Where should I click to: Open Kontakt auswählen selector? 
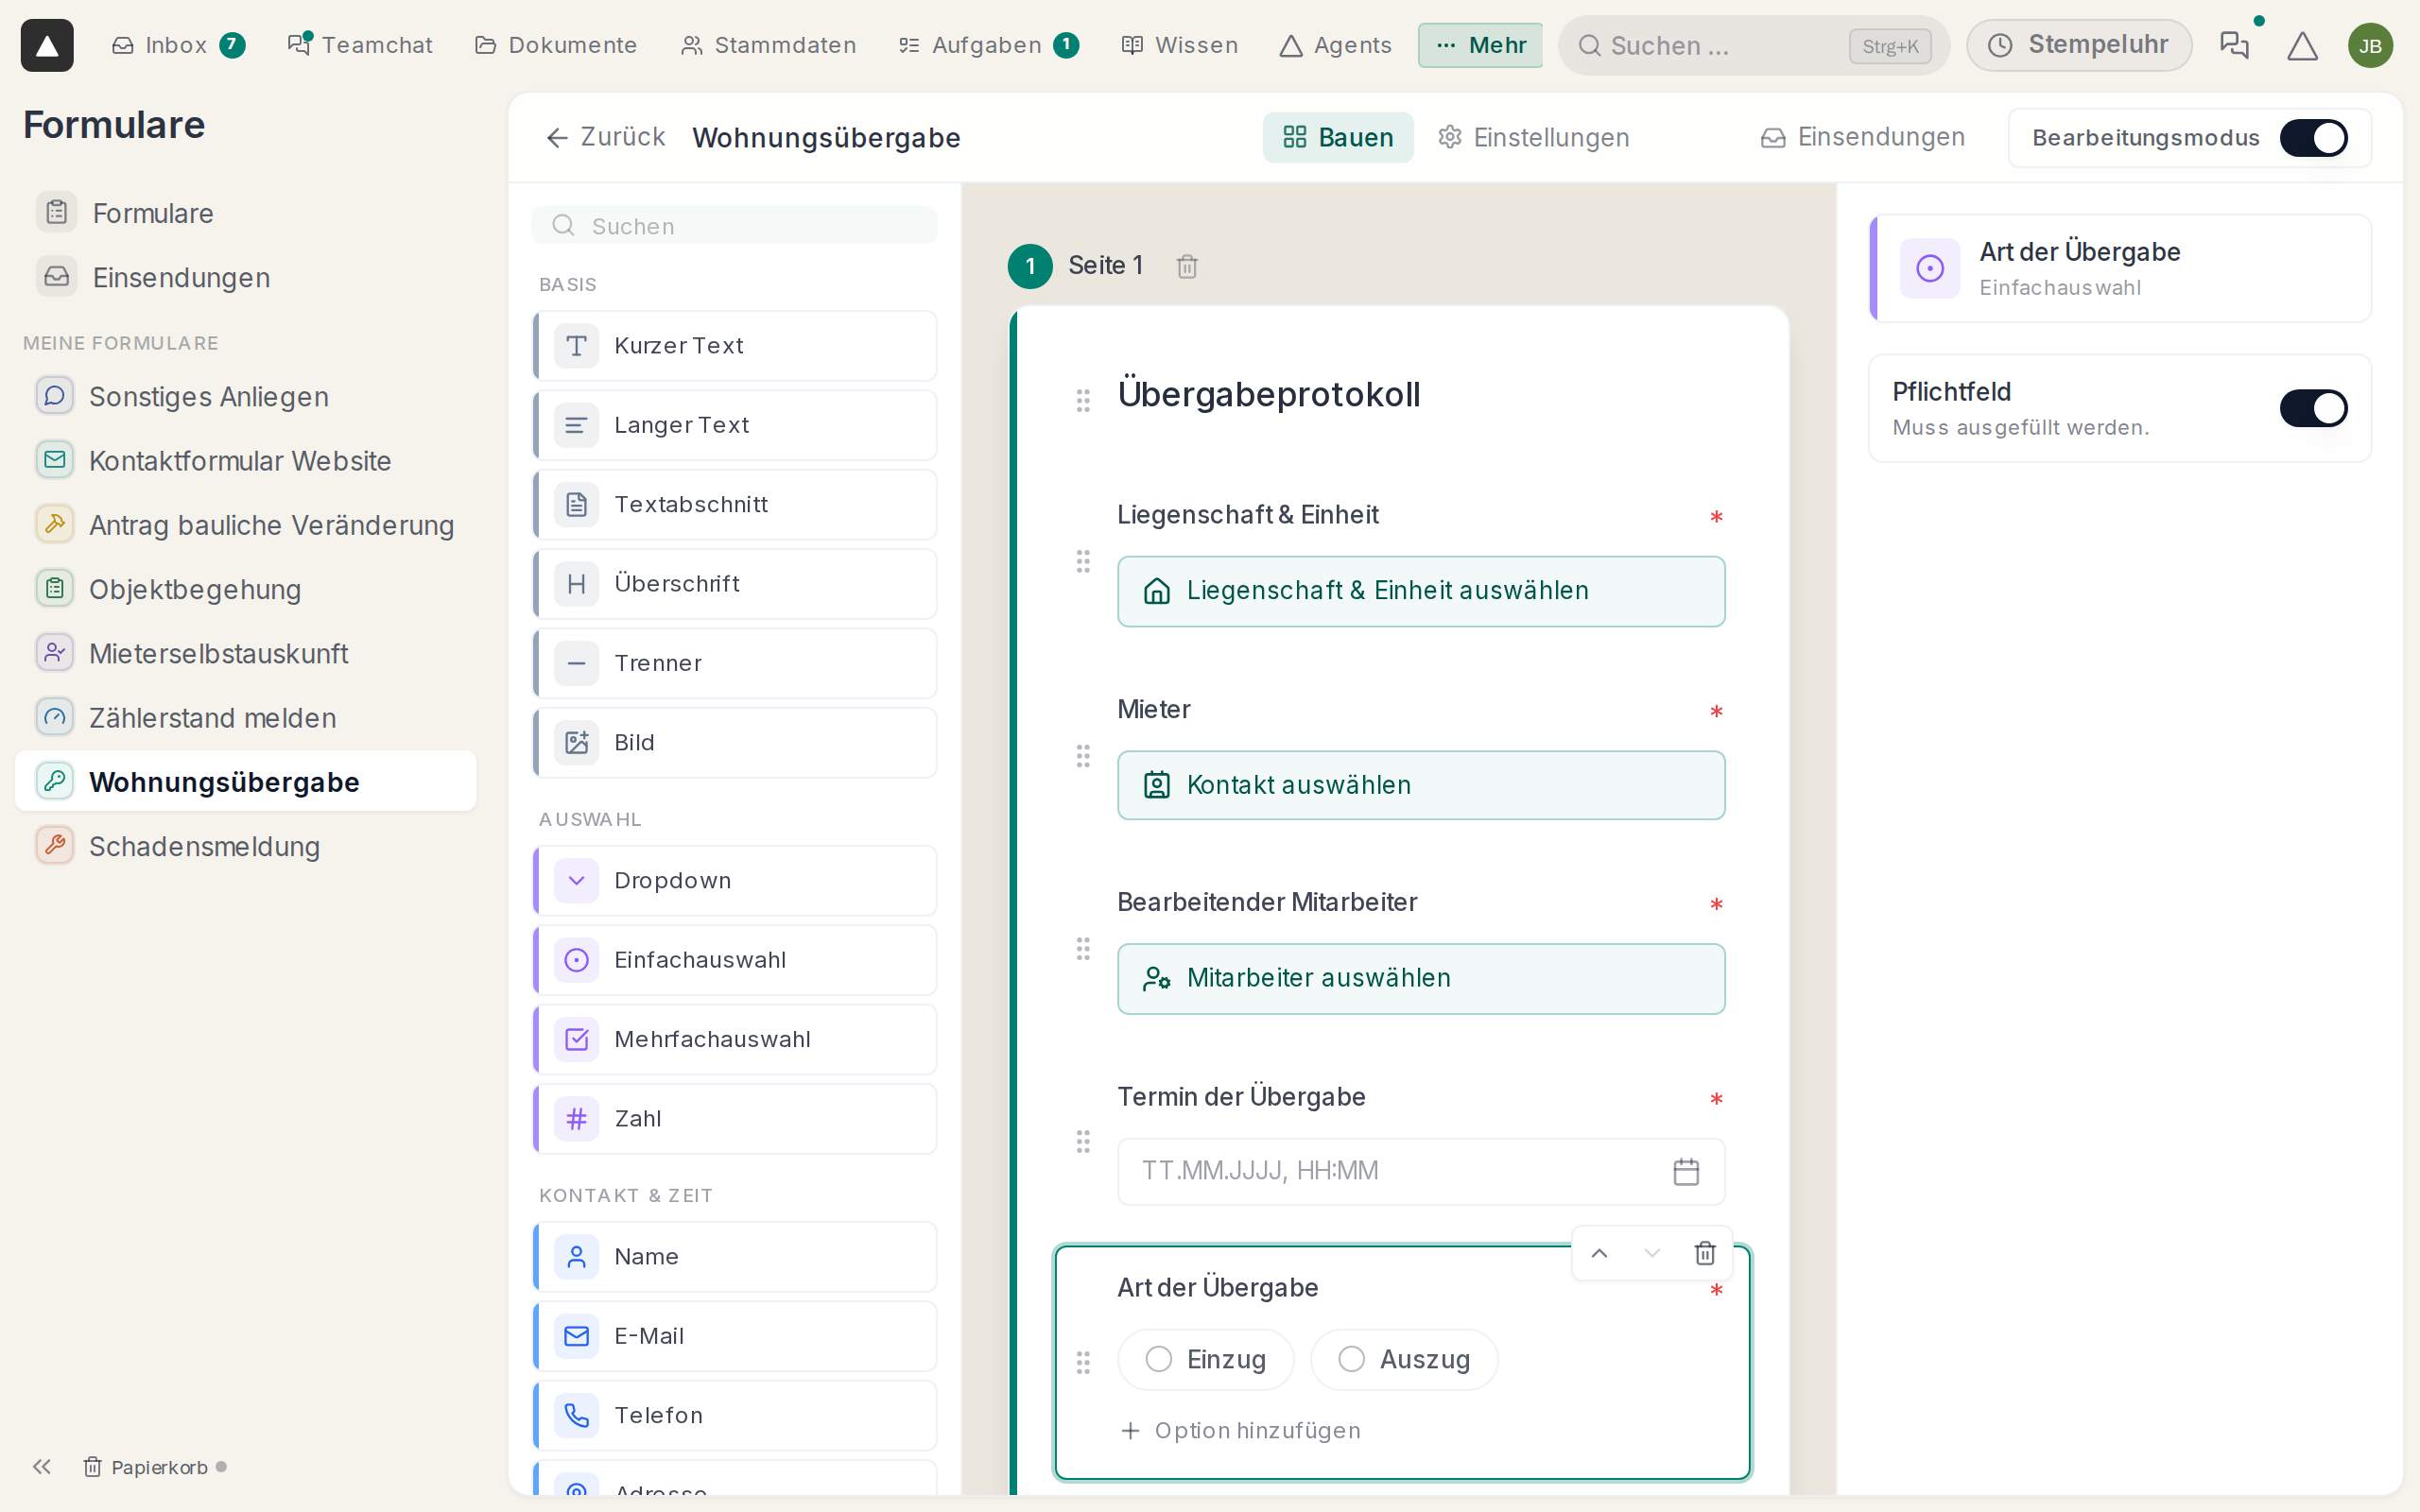click(x=1420, y=785)
